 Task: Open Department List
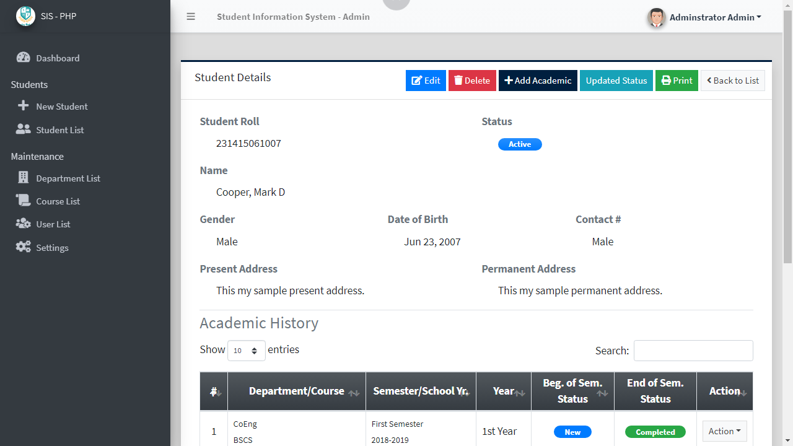pos(85,178)
